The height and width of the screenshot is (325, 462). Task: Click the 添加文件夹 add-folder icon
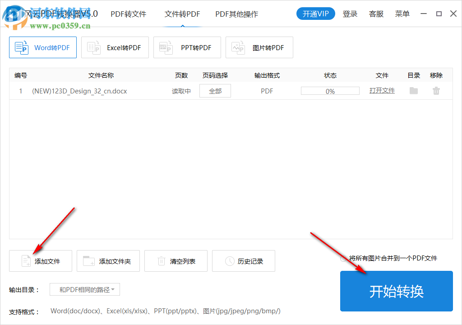coord(88,261)
